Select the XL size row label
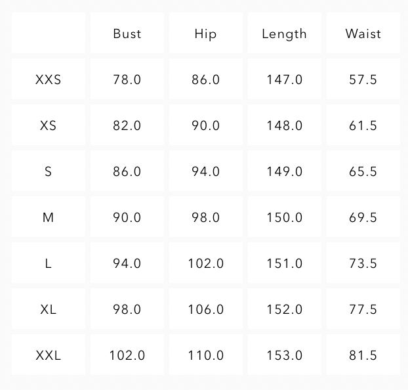Viewport: 408px width, 390px height. (x=49, y=309)
